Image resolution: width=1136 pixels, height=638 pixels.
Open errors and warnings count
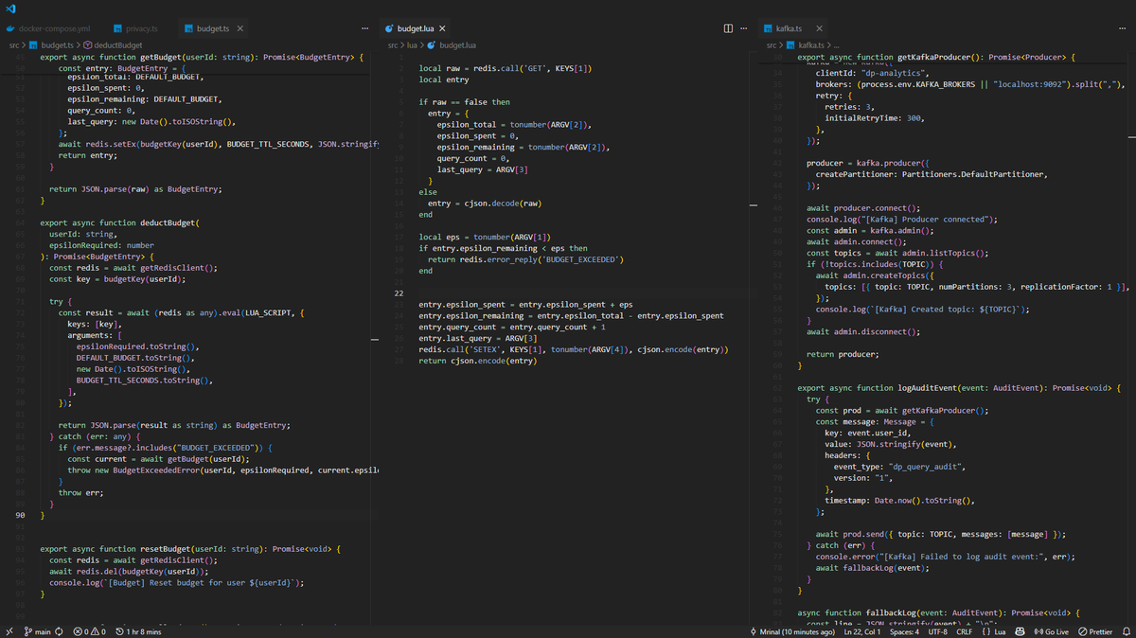click(x=91, y=631)
